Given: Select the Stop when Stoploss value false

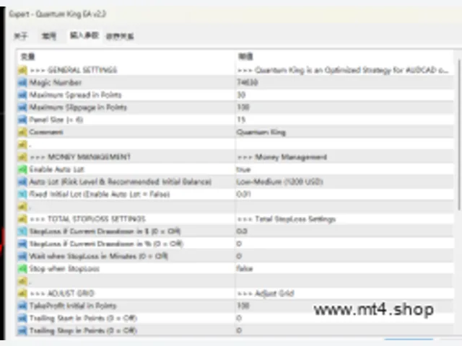Looking at the screenshot, I should (x=245, y=268).
